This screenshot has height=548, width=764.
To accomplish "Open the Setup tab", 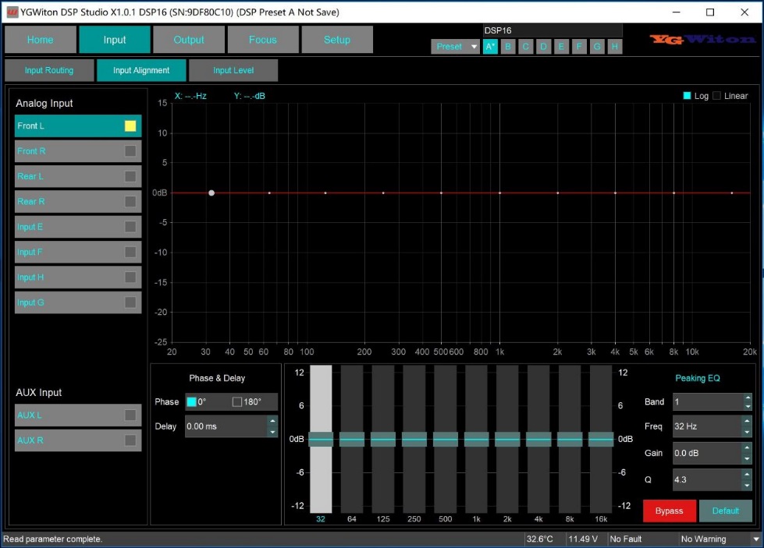I will coord(337,40).
